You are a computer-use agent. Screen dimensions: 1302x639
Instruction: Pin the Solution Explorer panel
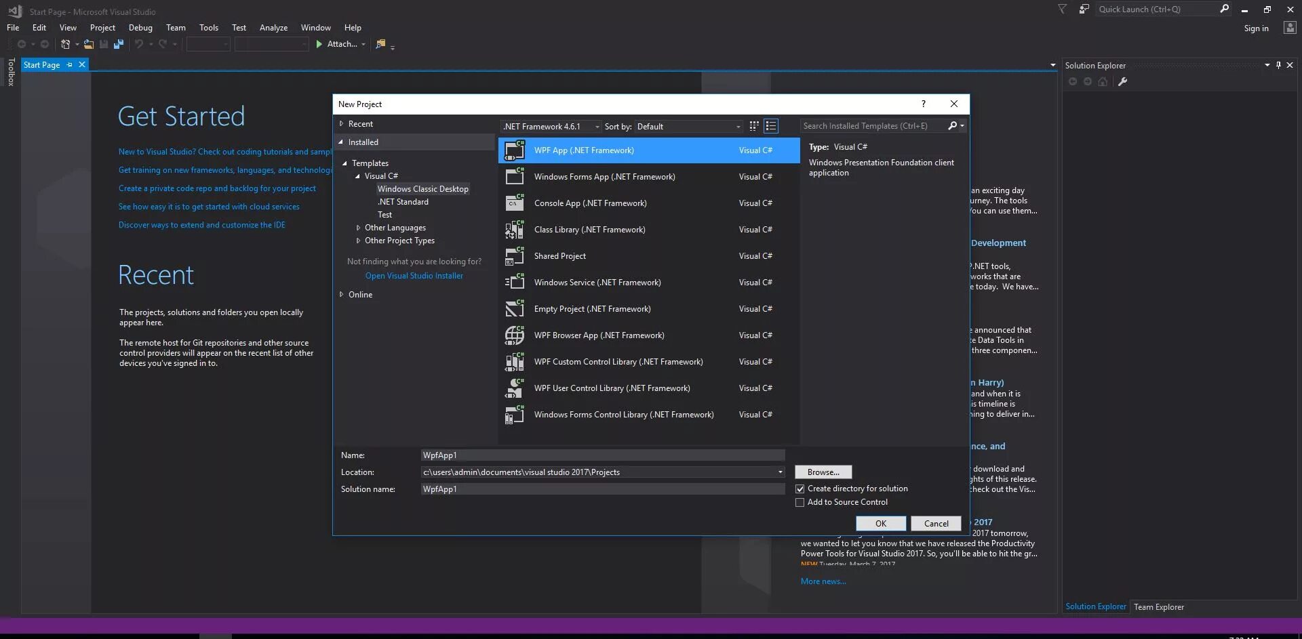pyautogui.click(x=1278, y=65)
